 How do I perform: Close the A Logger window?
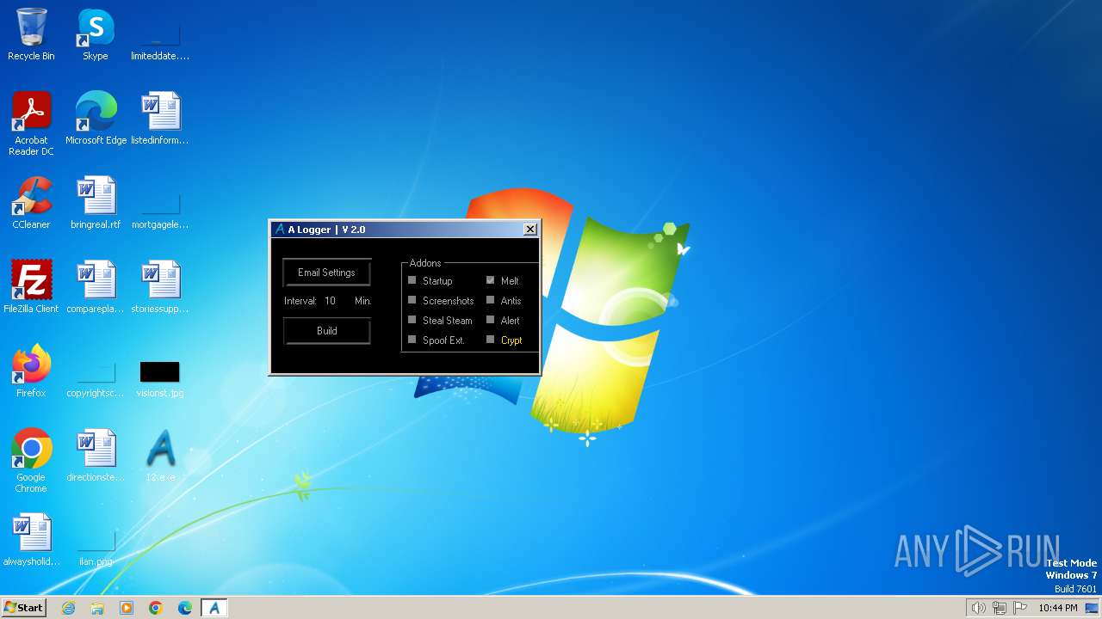pos(530,229)
